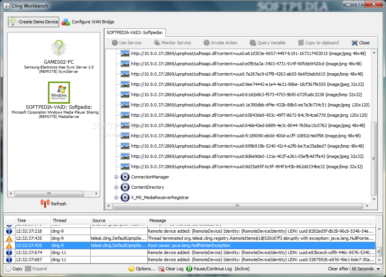The image size is (386, 277).
Task: Click Query Variable toolbar button
Action: (x=268, y=43)
